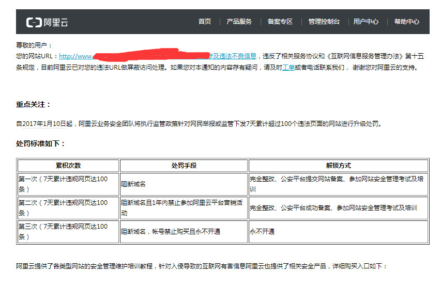Click the 重点关注： heading
This screenshot has width=441, height=288.
click(x=34, y=104)
